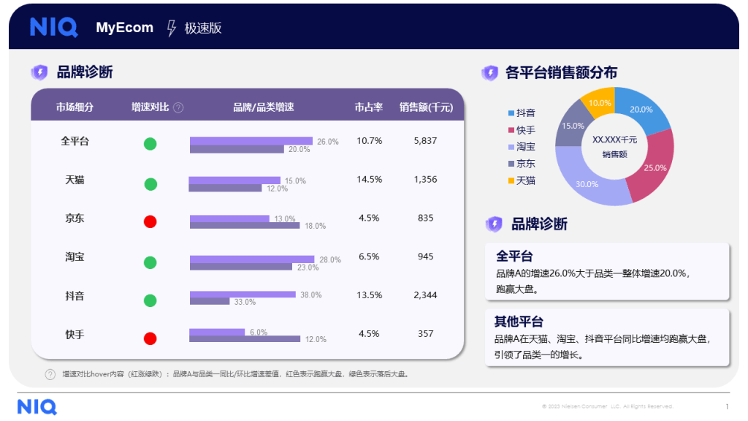748x421 pixels.
Task: Click the shield icon next to left 品牌诊断 title
Action: pyautogui.click(x=39, y=72)
